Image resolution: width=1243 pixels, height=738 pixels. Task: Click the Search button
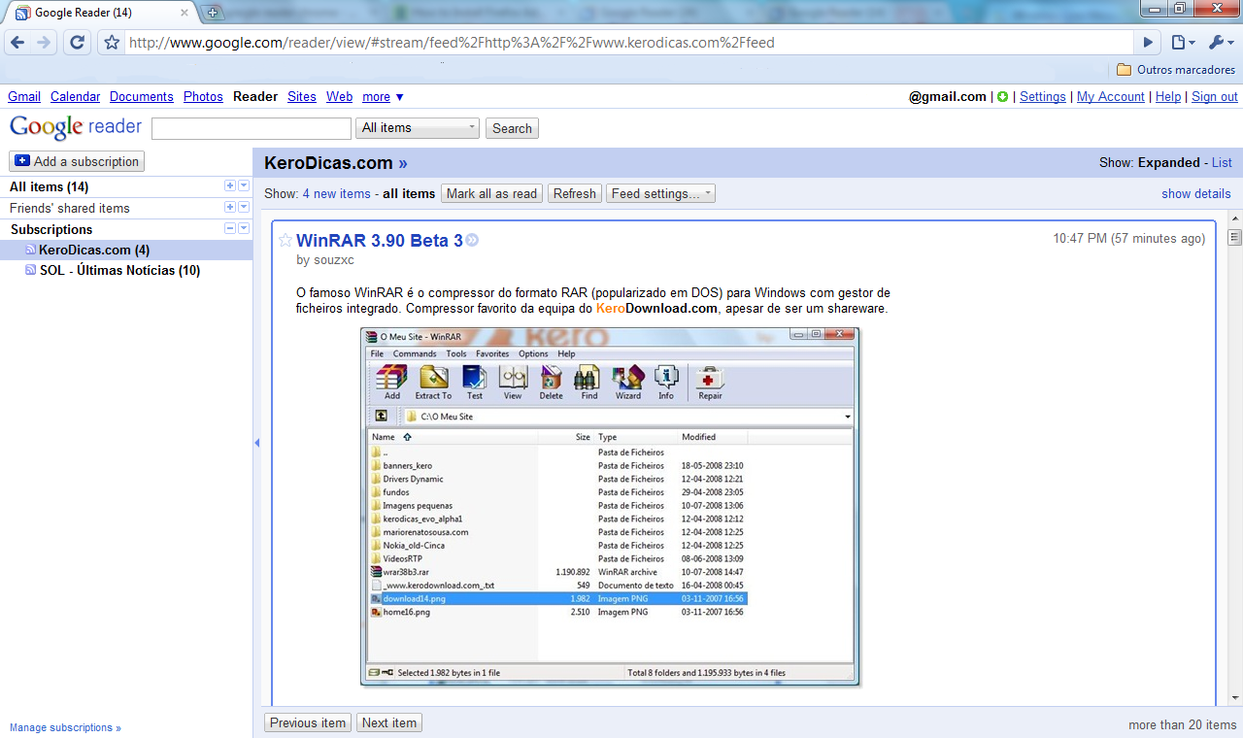coord(512,128)
